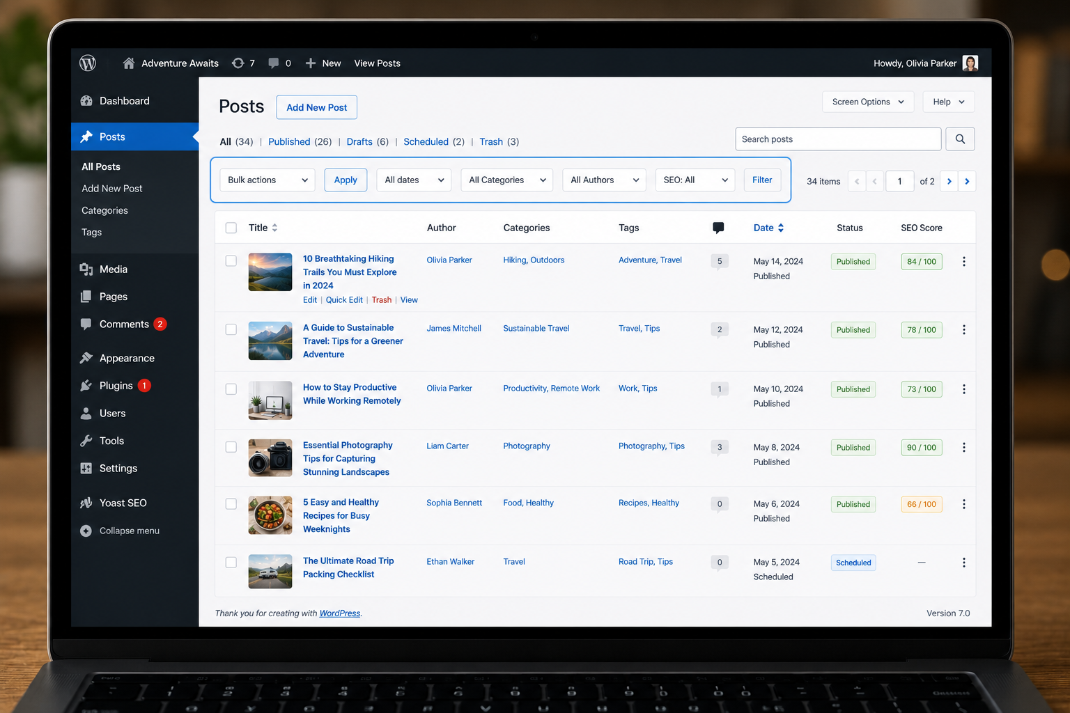The width and height of the screenshot is (1070, 713).
Task: Open the updates icon showing 7
Action: (238, 63)
